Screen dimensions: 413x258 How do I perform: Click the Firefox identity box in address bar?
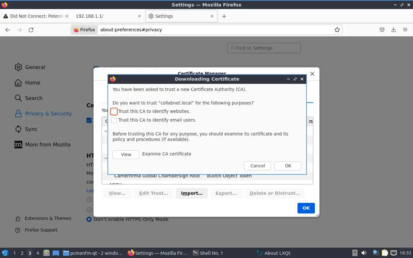(x=85, y=30)
